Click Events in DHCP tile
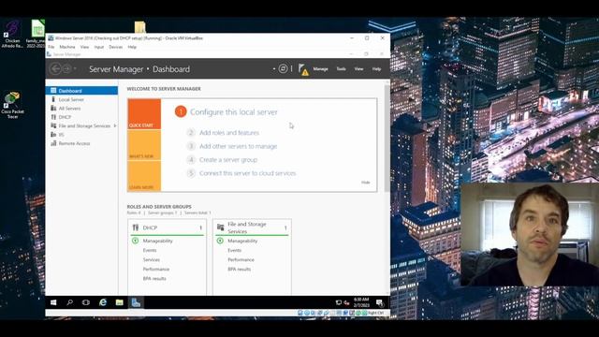 tap(150, 250)
